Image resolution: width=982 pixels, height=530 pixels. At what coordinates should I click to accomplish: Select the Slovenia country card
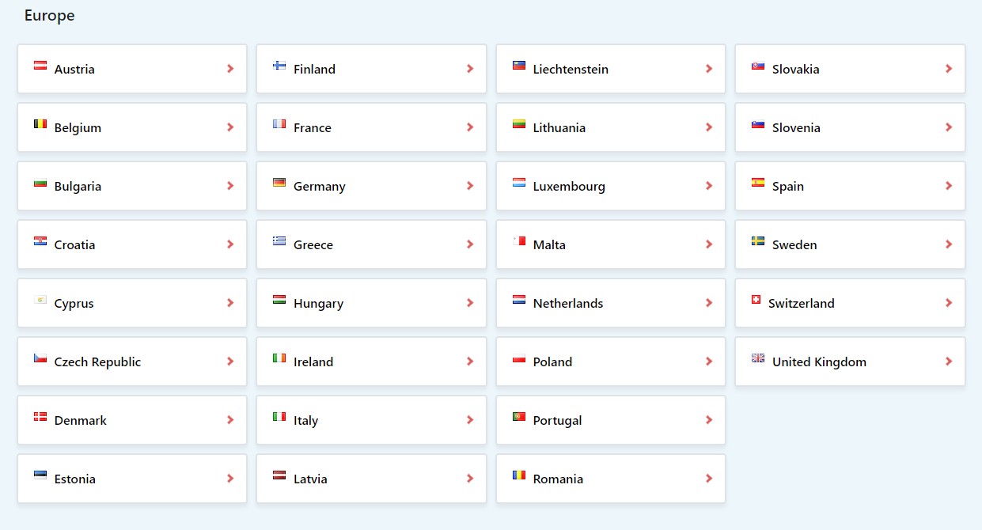pyautogui.click(x=850, y=127)
